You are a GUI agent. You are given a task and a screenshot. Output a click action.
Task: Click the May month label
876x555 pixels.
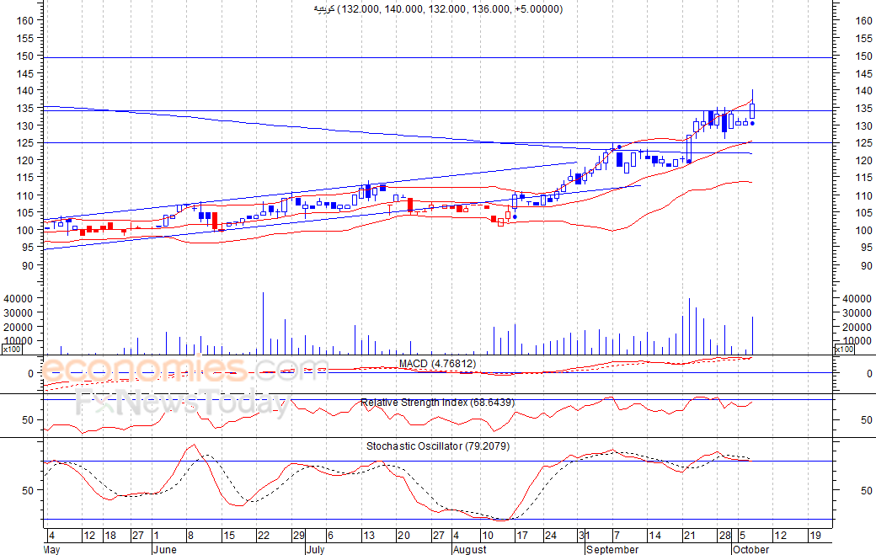(x=51, y=549)
